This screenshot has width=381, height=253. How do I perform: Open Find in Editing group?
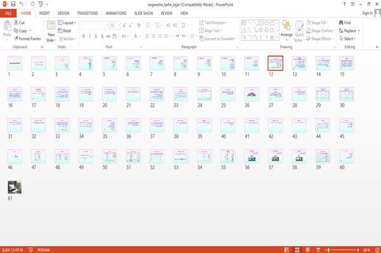(x=345, y=23)
